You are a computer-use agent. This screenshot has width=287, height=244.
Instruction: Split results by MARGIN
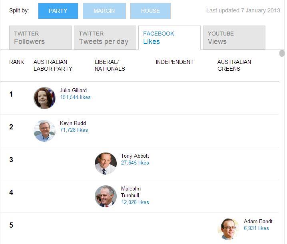[104, 11]
